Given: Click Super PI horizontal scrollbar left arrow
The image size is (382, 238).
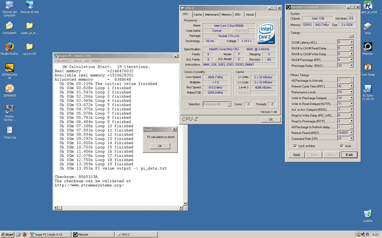Looking at the screenshot, I should tap(56, 208).
